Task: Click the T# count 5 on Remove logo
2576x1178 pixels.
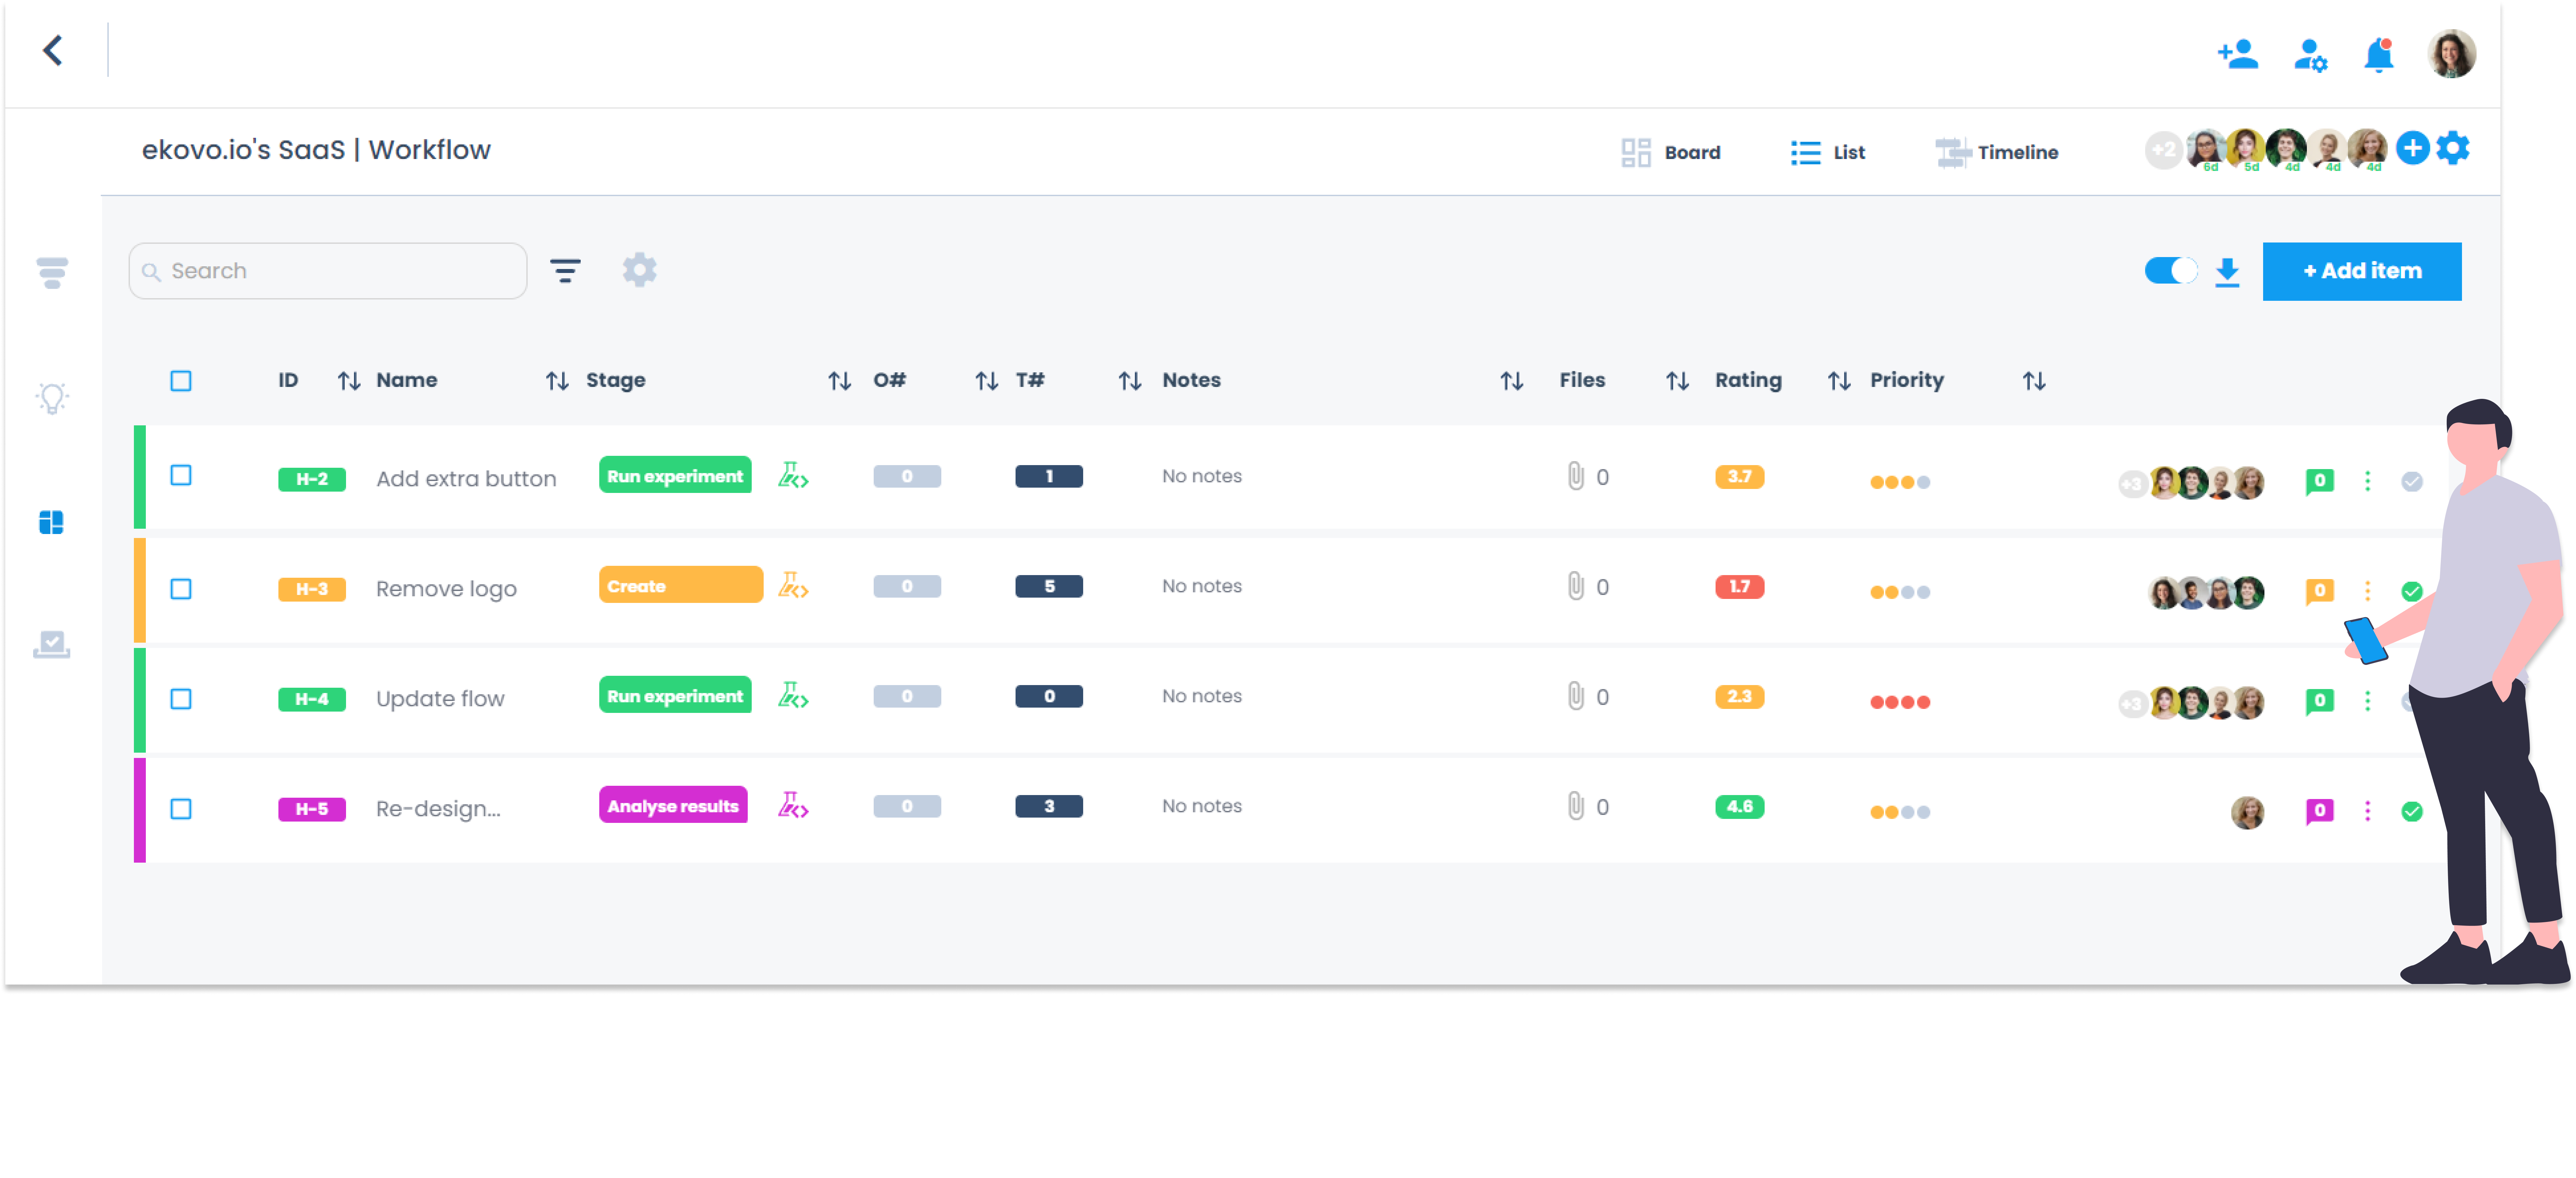Action: pos(1049,586)
